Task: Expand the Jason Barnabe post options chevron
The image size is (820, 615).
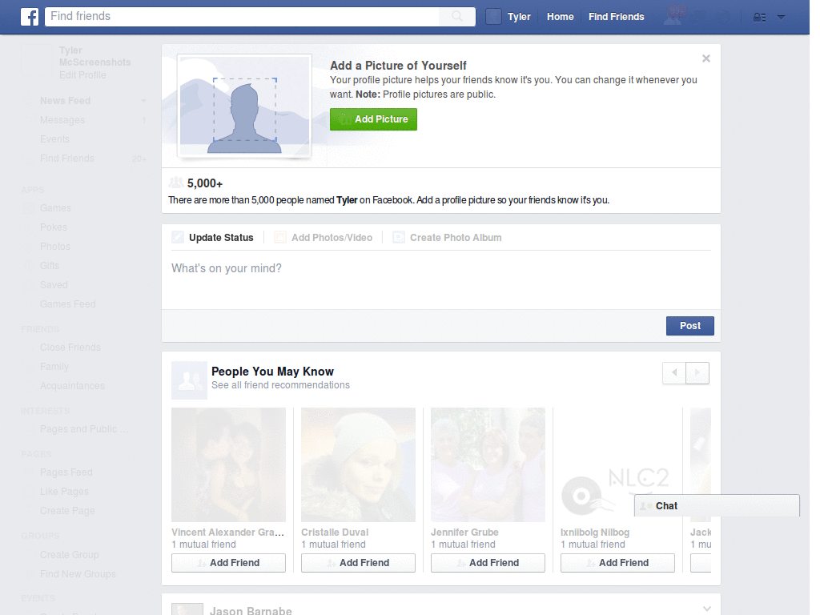Action: (706, 609)
